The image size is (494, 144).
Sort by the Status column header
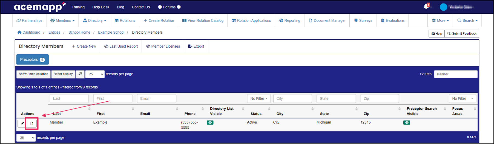256,114
